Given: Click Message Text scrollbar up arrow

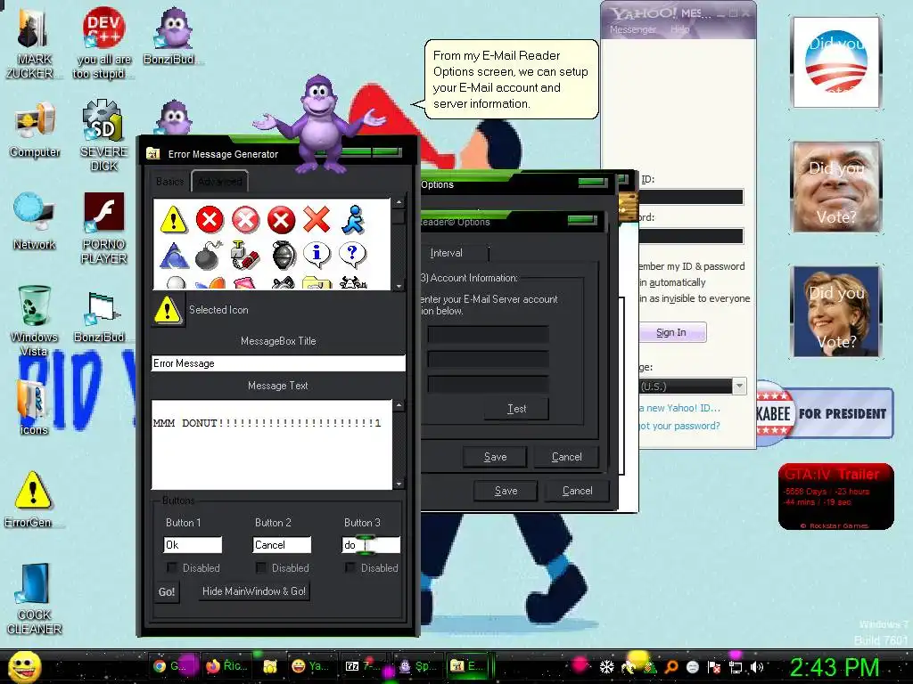Looking at the screenshot, I should tap(399, 405).
